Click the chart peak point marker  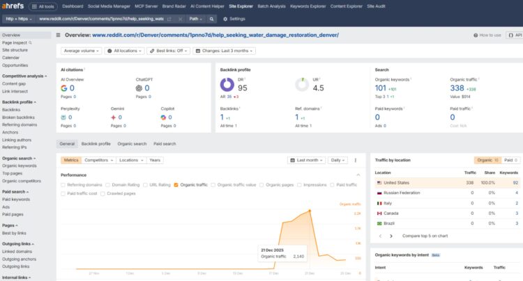[310, 211]
